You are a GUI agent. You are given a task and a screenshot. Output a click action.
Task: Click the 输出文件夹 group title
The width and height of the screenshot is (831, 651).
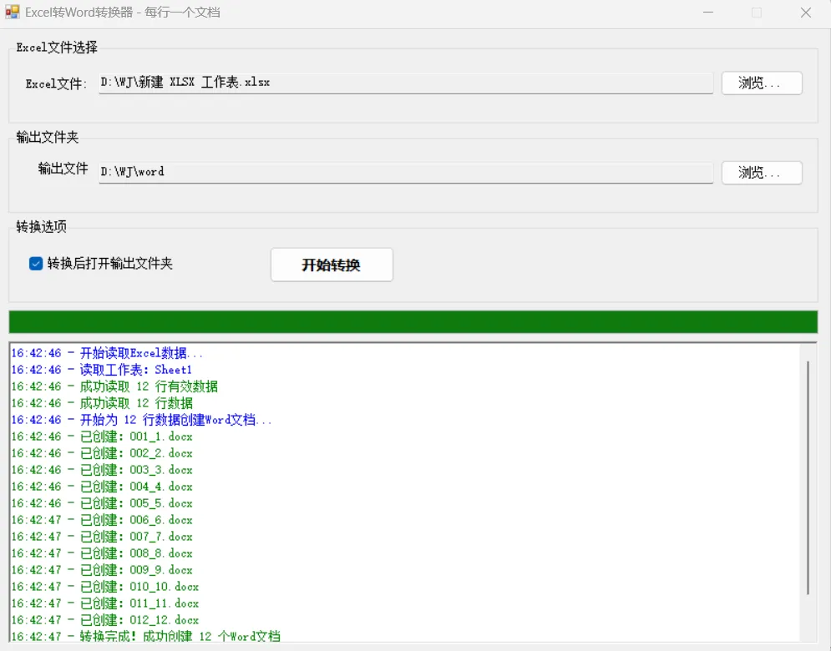click(47, 137)
